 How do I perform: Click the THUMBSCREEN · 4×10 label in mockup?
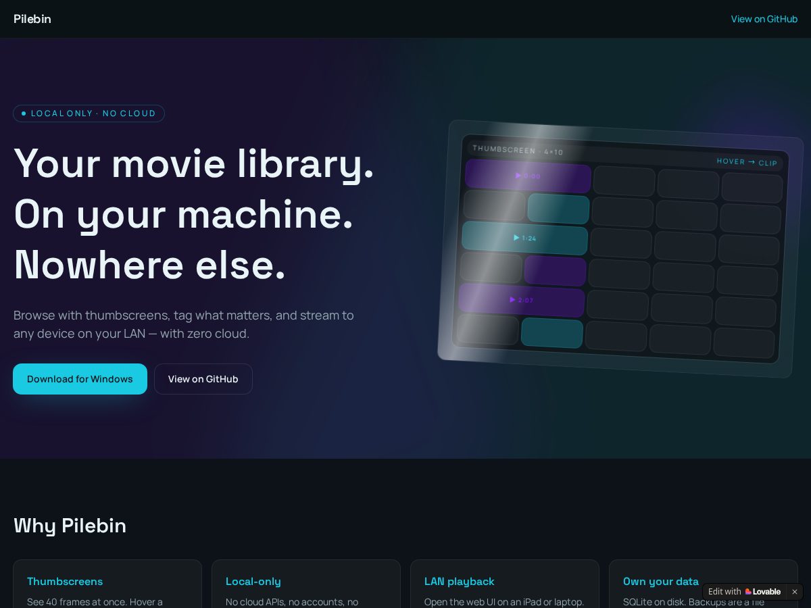(x=518, y=150)
